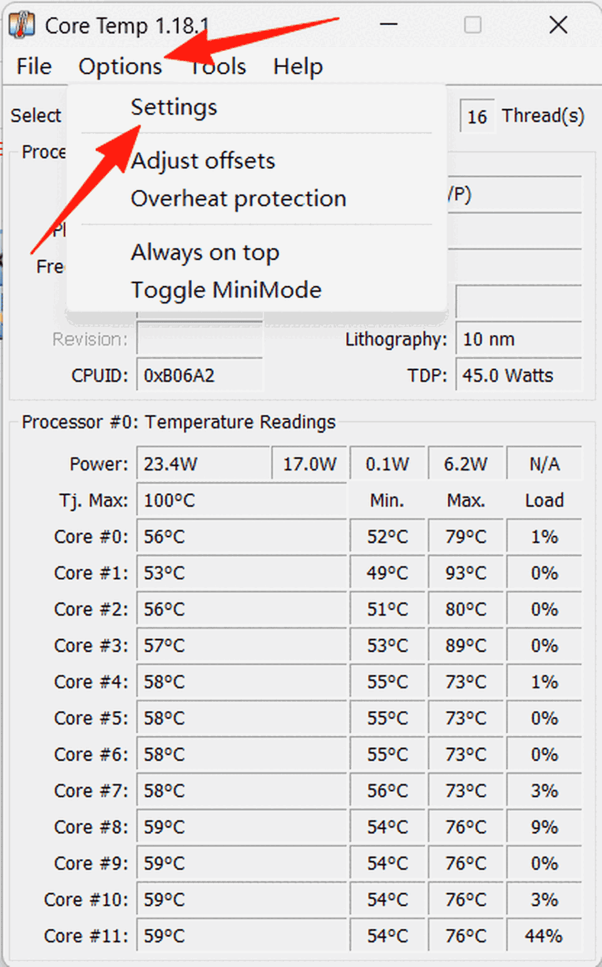Viewport: 602px width, 967px height.
Task: Collapse the open Options menu
Action: click(120, 67)
